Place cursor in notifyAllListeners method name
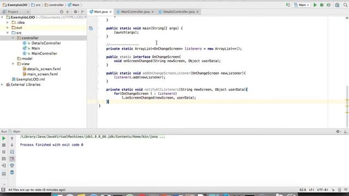 point(161,89)
